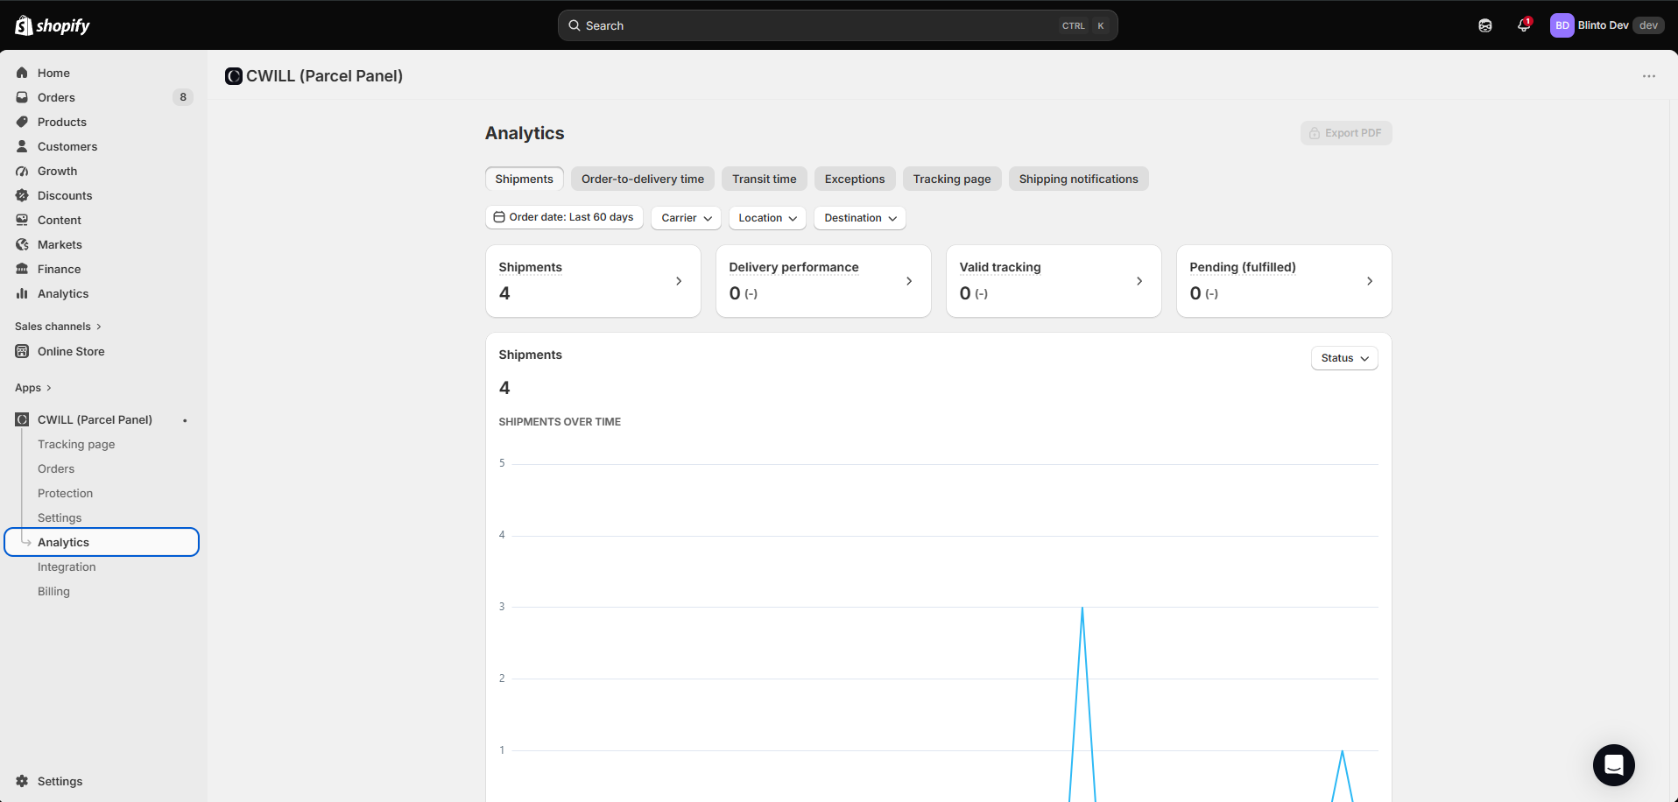Click the Discounts badge icon

point(22,195)
